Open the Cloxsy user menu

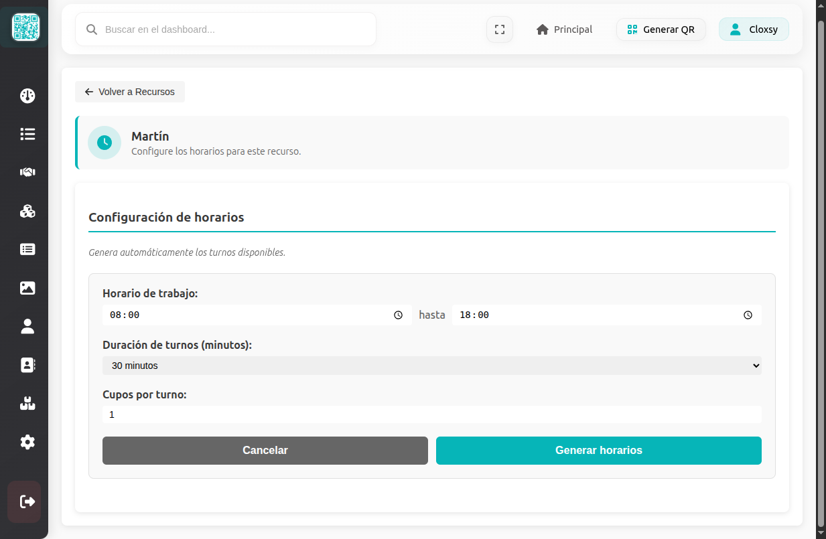tap(754, 29)
